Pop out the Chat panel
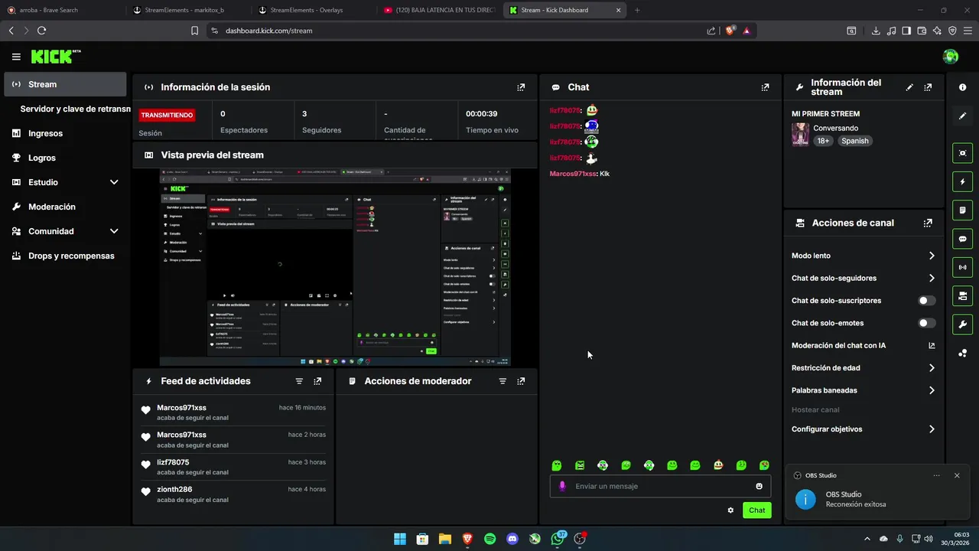This screenshot has width=979, height=551. pos(765,87)
